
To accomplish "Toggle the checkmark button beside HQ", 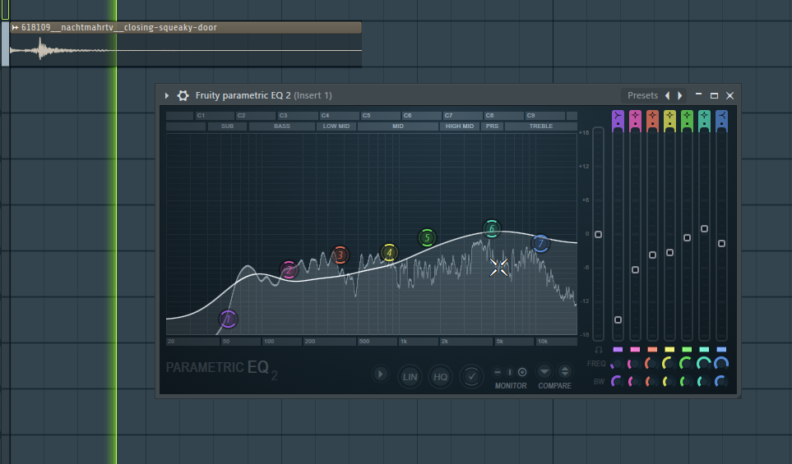I will click(471, 377).
